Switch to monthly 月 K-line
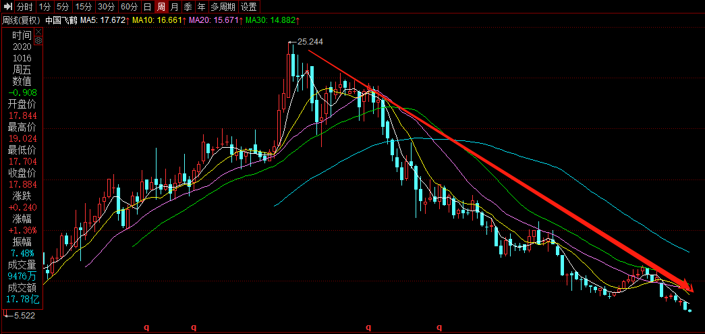The width and height of the screenshot is (705, 334). pos(175,7)
